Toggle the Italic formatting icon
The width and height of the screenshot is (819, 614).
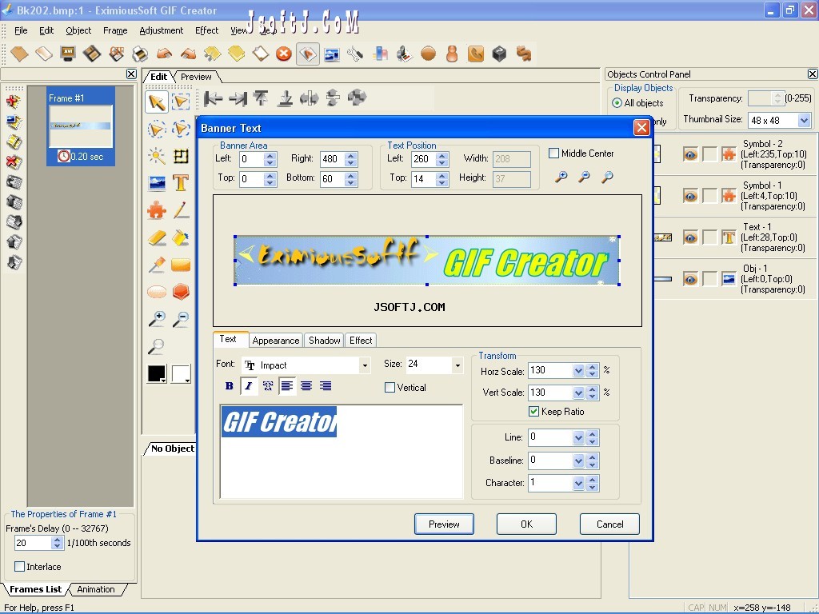coord(248,386)
